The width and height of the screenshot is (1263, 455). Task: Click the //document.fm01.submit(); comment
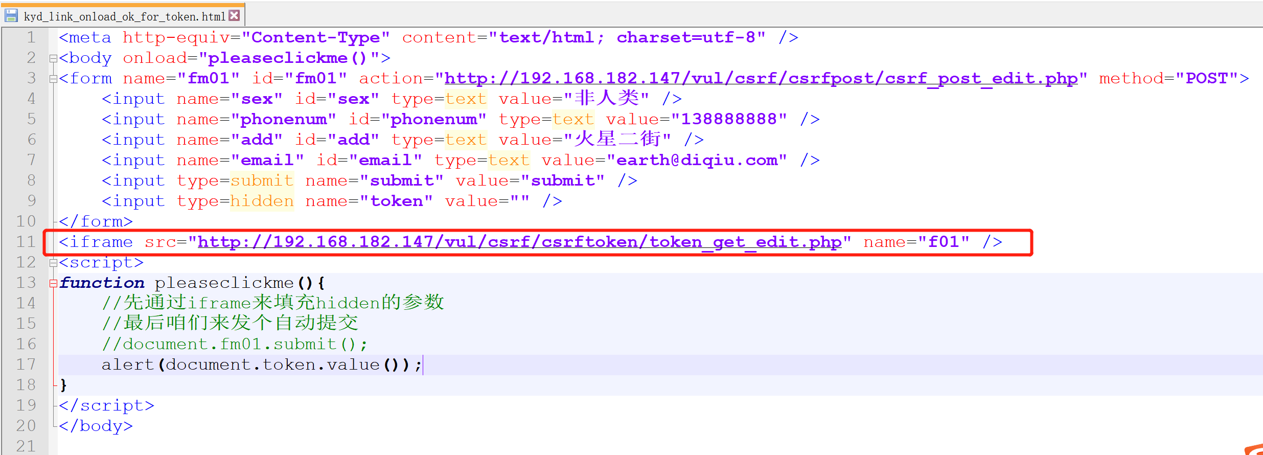point(235,344)
